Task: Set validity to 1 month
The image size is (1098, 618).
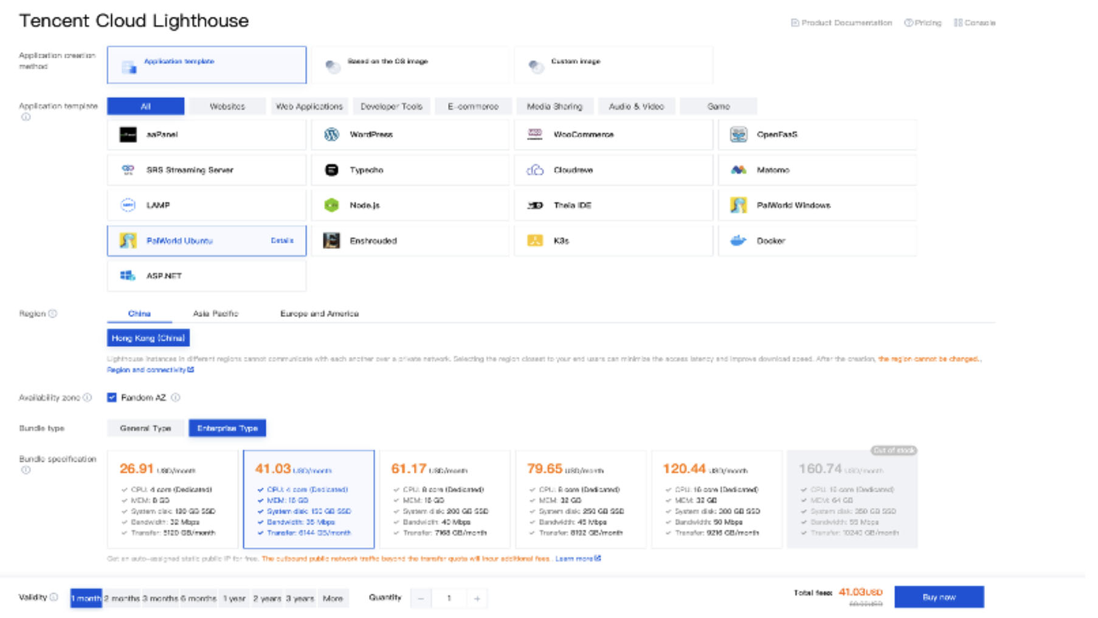Action: [x=86, y=598]
